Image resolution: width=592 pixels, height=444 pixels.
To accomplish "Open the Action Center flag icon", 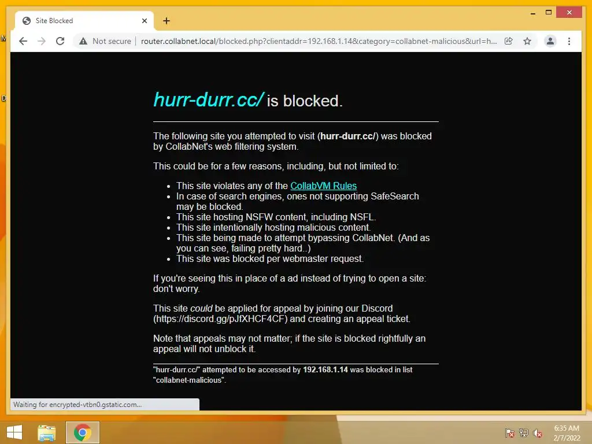I will [x=510, y=432].
